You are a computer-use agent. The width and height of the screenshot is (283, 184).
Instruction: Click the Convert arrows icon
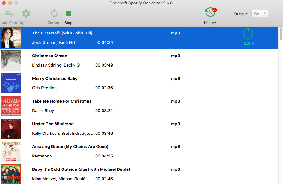(54, 14)
